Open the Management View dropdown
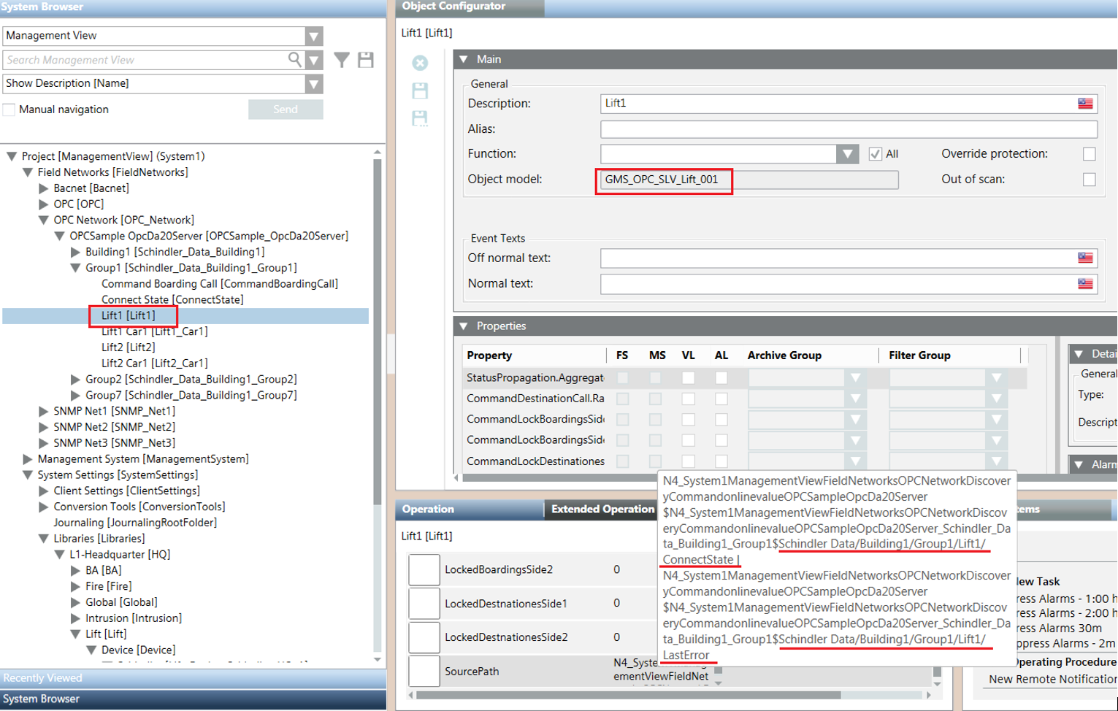The height and width of the screenshot is (711, 1118). (314, 36)
